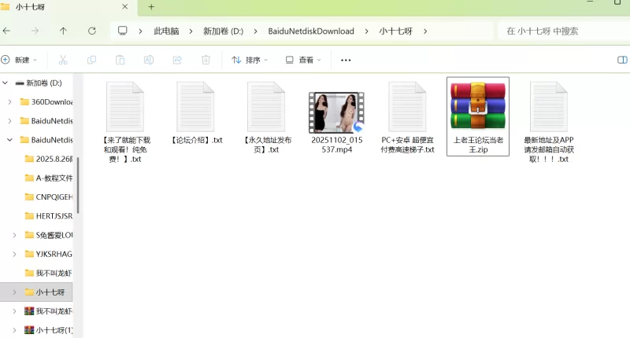
Task: Refresh the current folder view
Action: [x=92, y=31]
